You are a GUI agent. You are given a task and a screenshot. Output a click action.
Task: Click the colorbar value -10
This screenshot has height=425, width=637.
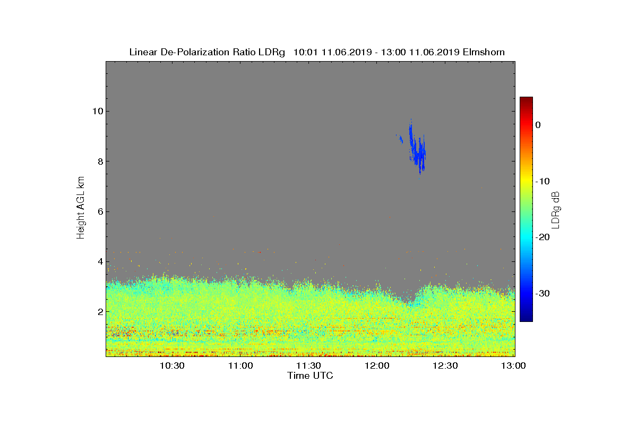pyautogui.click(x=543, y=181)
